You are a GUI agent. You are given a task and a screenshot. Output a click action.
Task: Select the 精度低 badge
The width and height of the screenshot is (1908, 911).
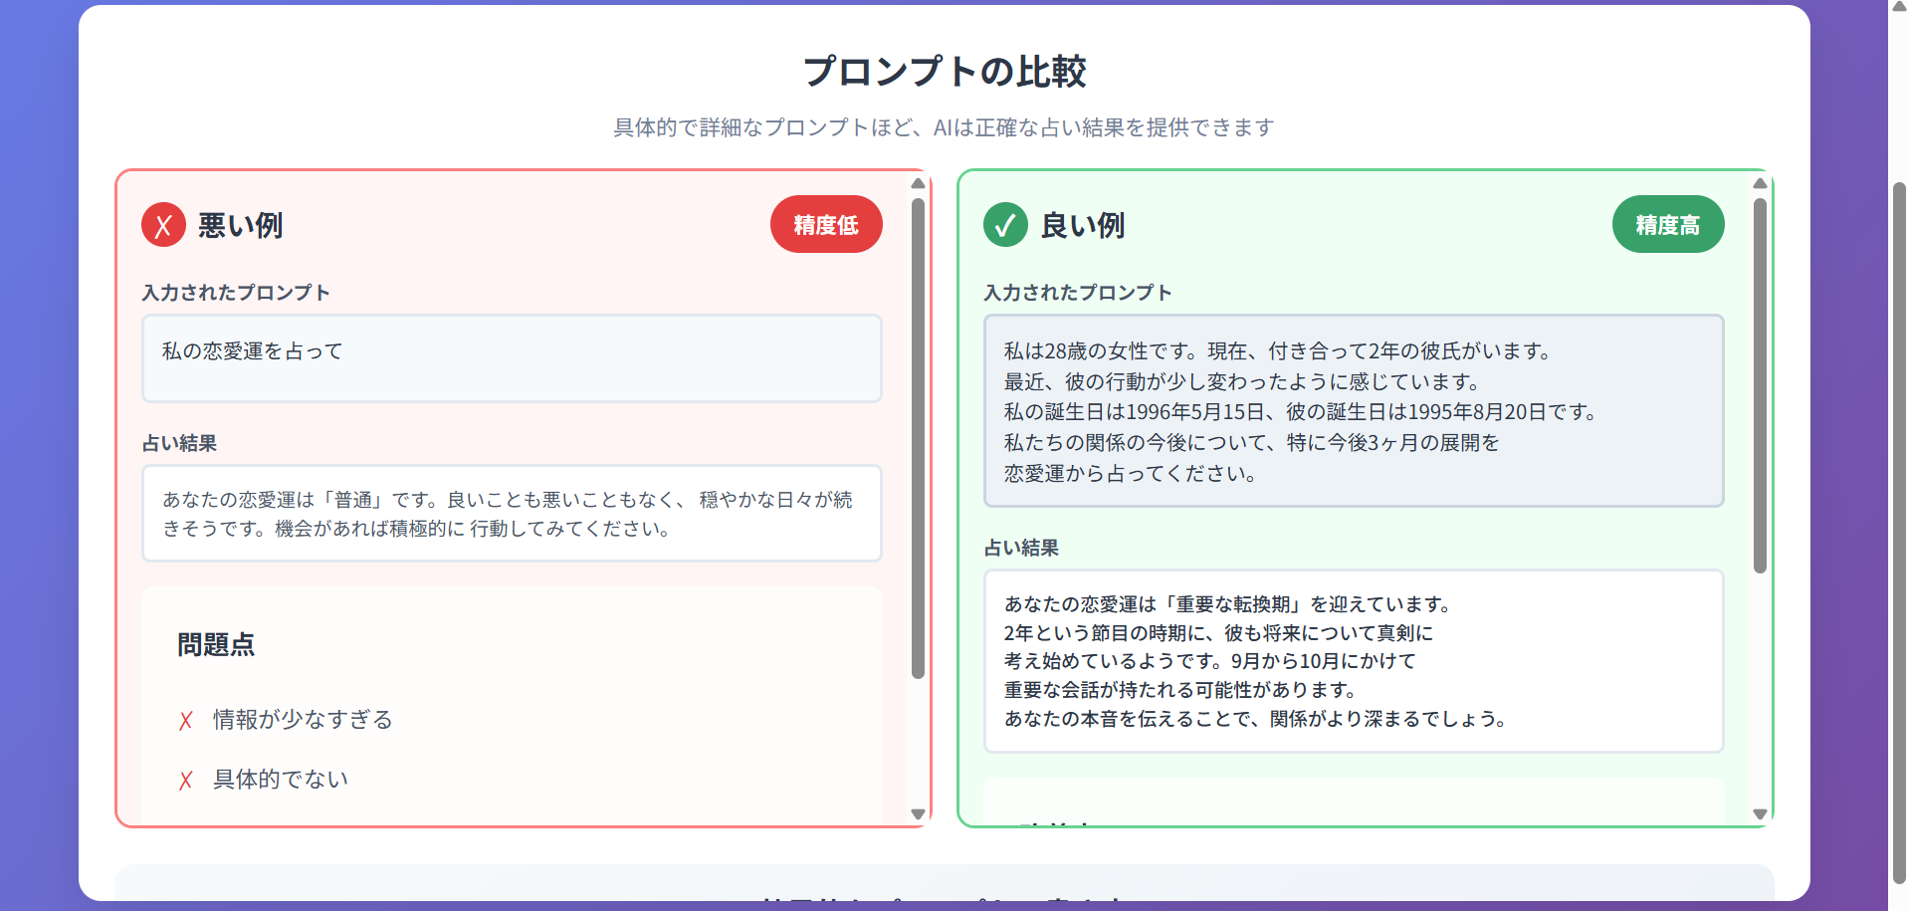(826, 224)
